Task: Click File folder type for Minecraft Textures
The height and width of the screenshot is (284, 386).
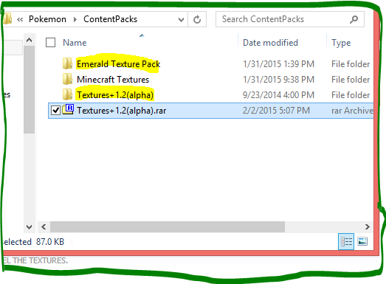Action: coord(351,80)
